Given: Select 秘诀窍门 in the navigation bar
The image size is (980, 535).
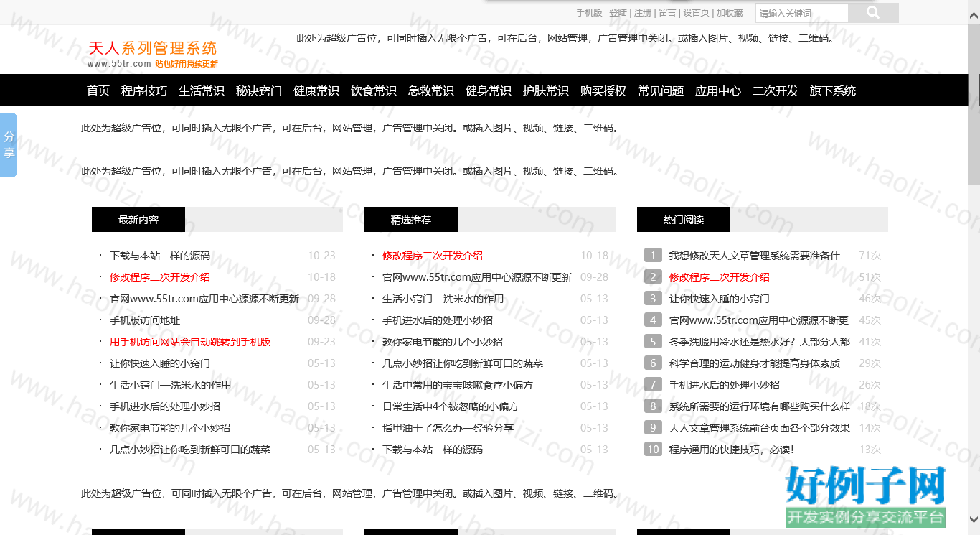Looking at the screenshot, I should pyautogui.click(x=259, y=90).
